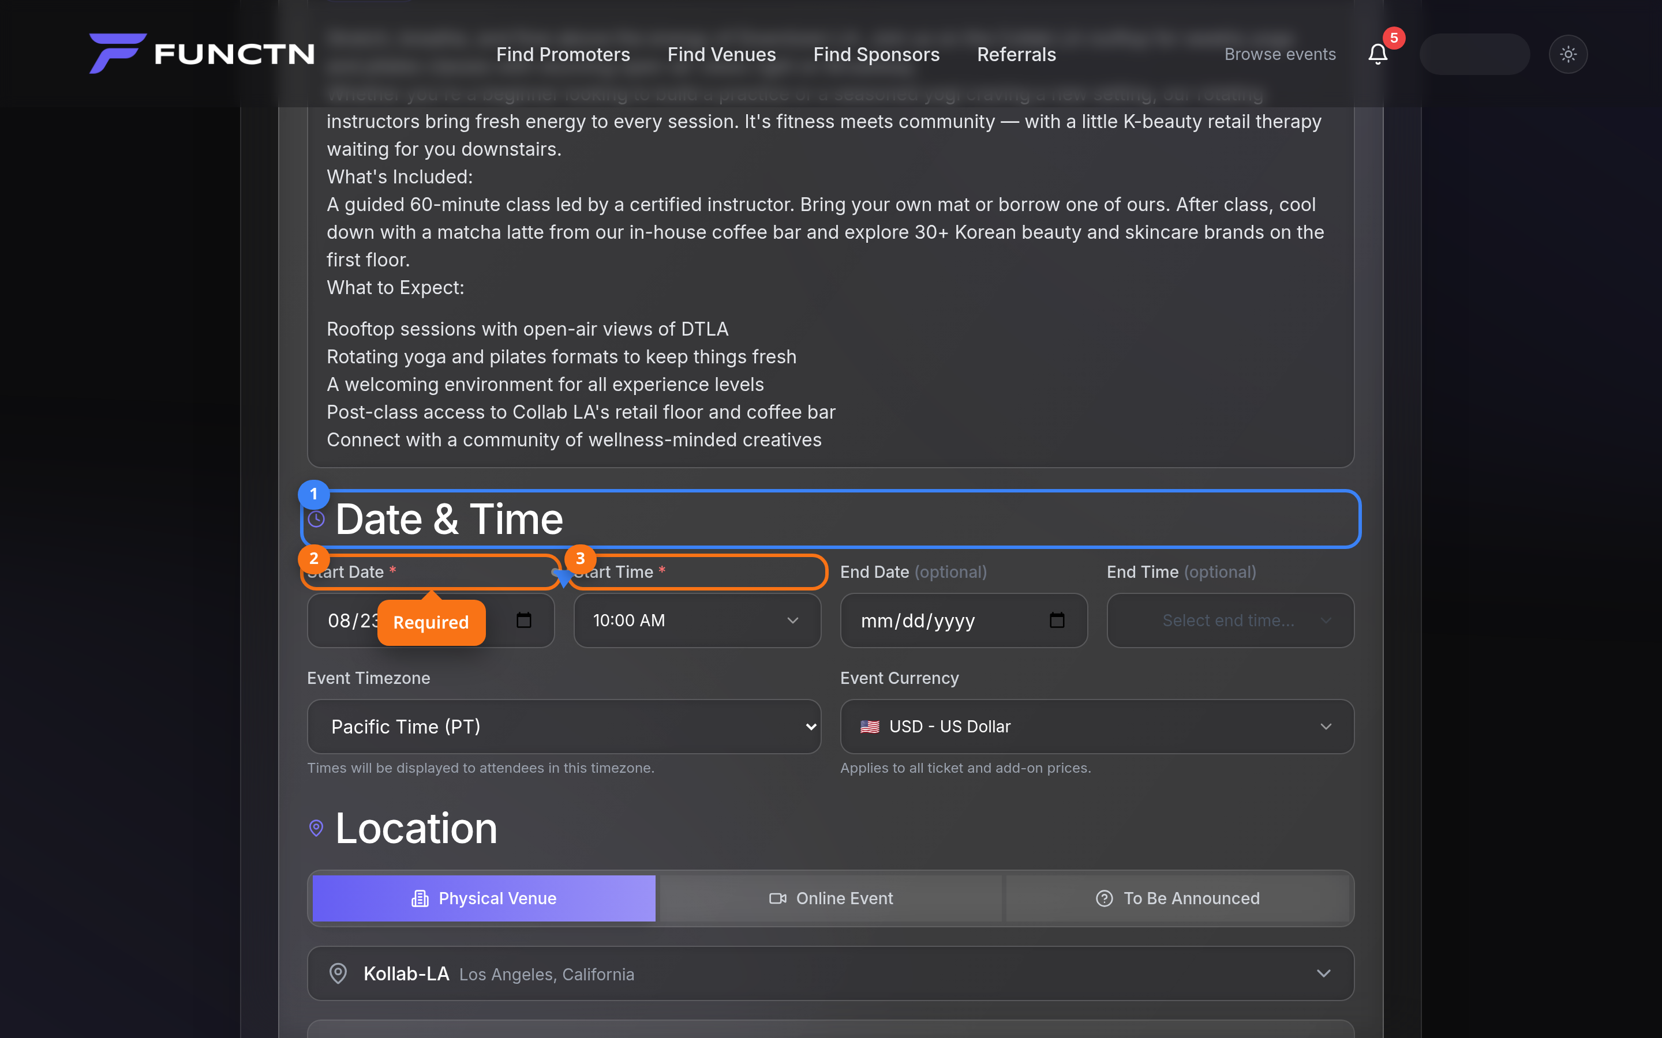Open Event Currency USD dropdown
This screenshot has height=1038, width=1662.
[1097, 727]
